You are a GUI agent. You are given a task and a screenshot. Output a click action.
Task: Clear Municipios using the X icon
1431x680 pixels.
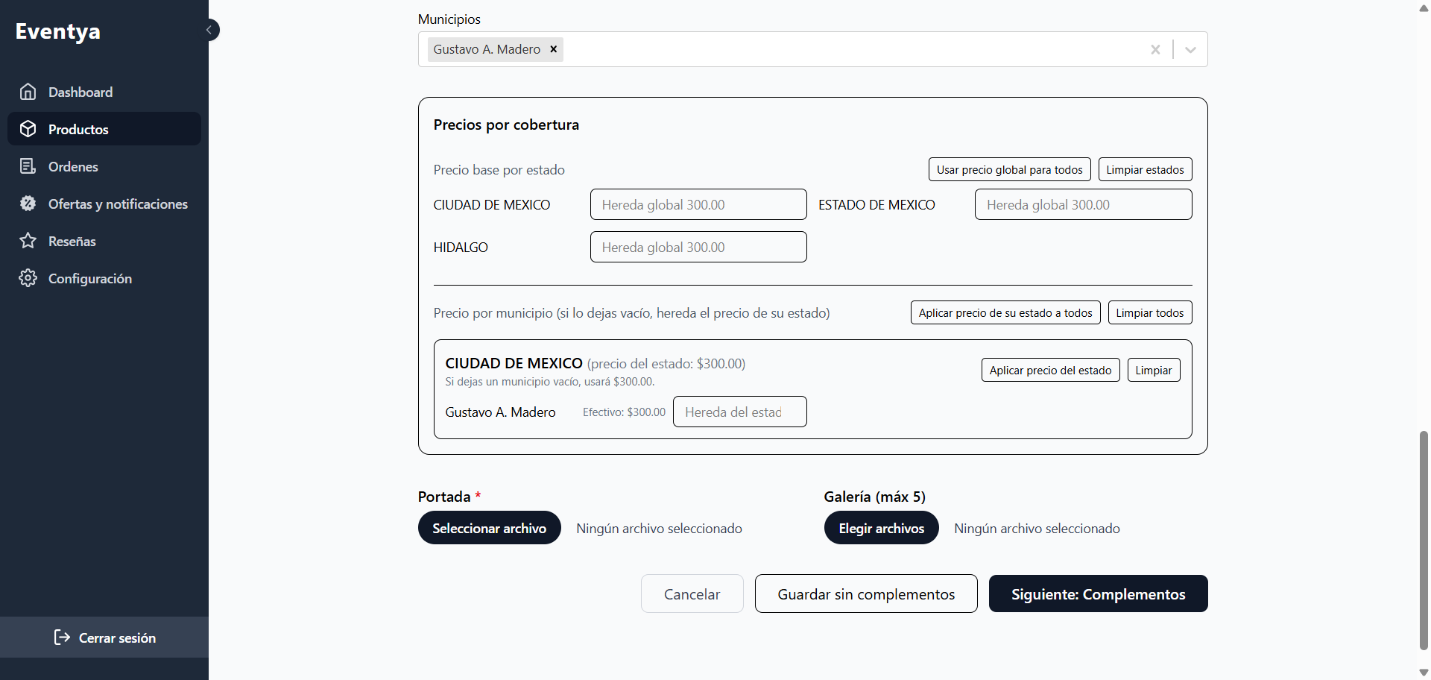(1155, 49)
